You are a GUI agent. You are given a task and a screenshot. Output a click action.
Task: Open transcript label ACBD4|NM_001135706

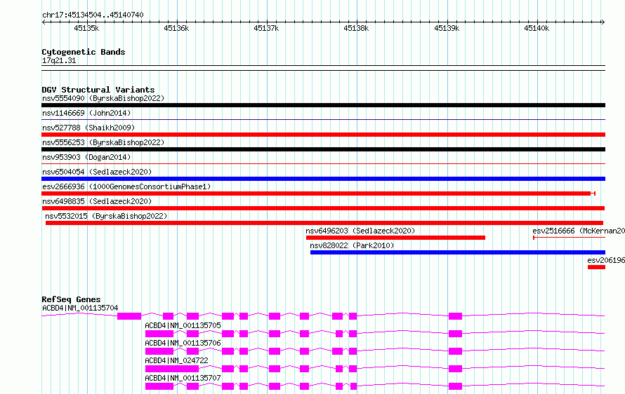point(183,343)
